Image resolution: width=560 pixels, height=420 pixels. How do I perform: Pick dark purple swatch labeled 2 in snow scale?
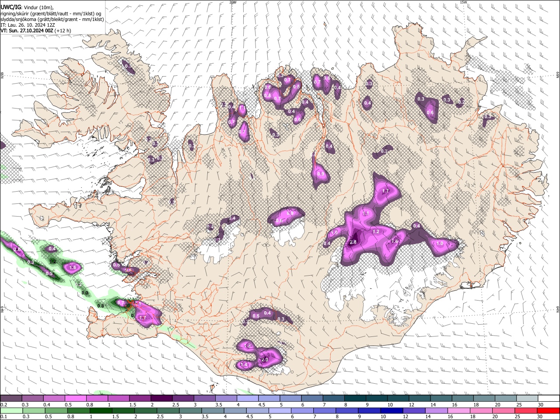click(161, 399)
